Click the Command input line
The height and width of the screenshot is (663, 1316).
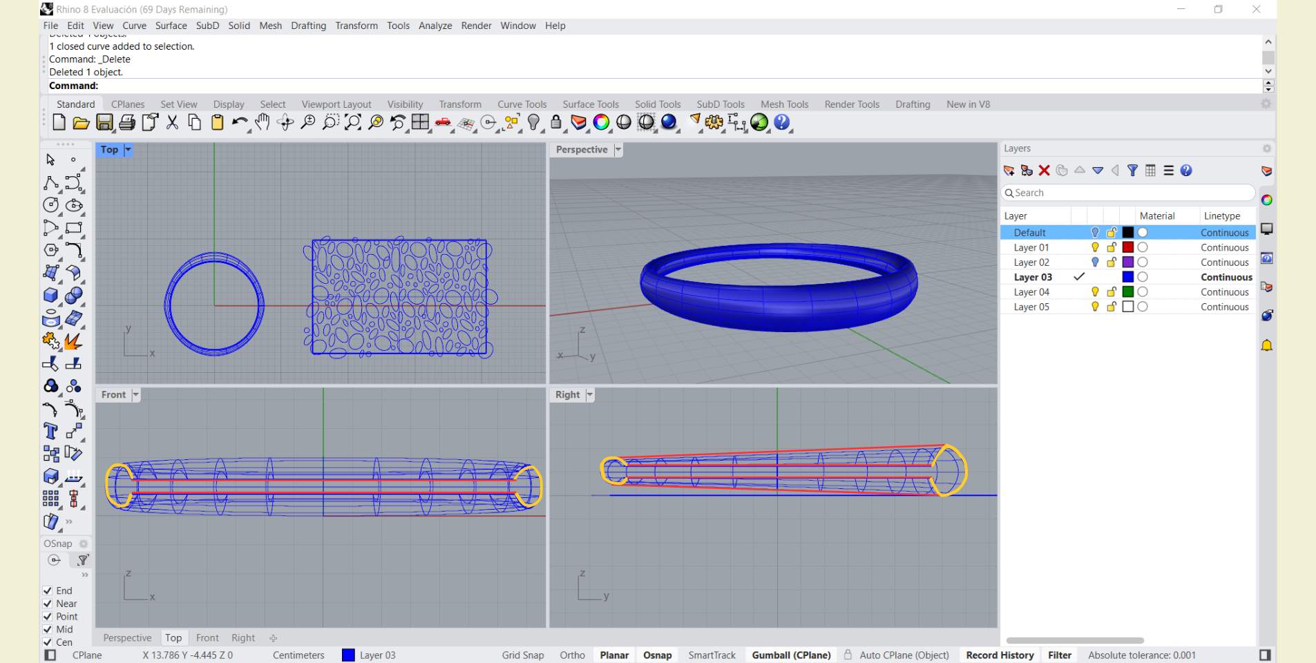(x=653, y=86)
